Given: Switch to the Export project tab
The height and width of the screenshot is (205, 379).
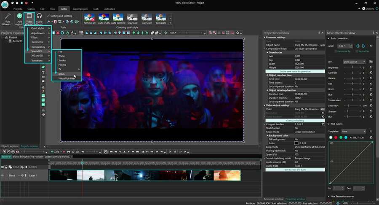Looking at the screenshot, I should [81, 8].
